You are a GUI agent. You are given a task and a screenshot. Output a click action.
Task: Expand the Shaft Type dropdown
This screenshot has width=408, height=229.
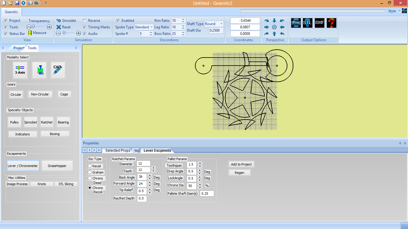click(221, 24)
